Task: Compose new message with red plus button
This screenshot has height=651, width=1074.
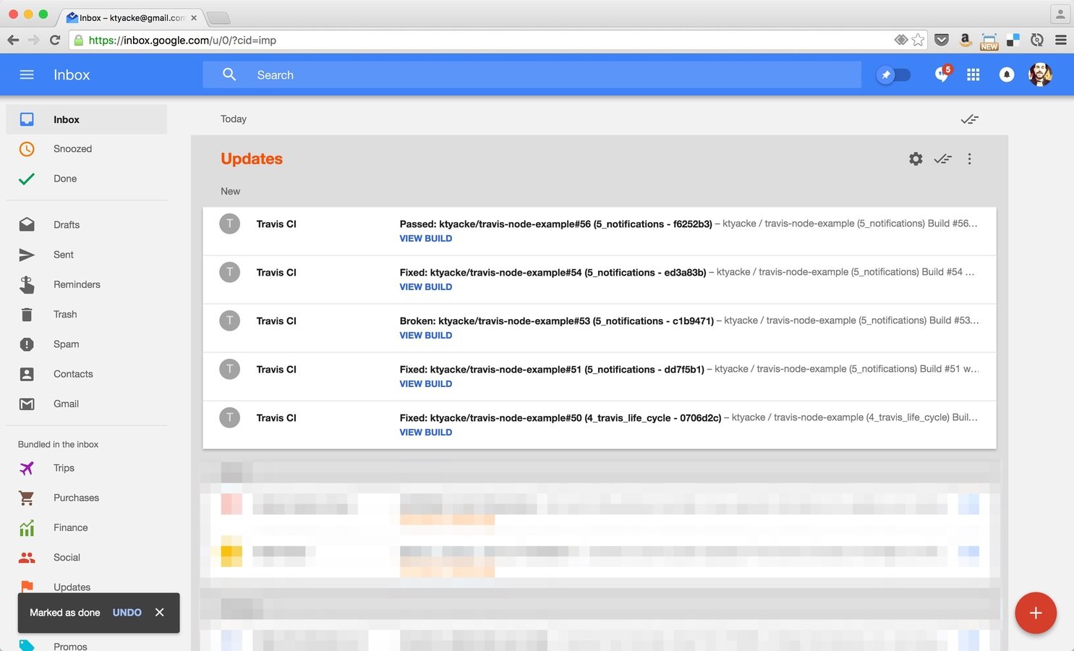Action: pos(1036,613)
